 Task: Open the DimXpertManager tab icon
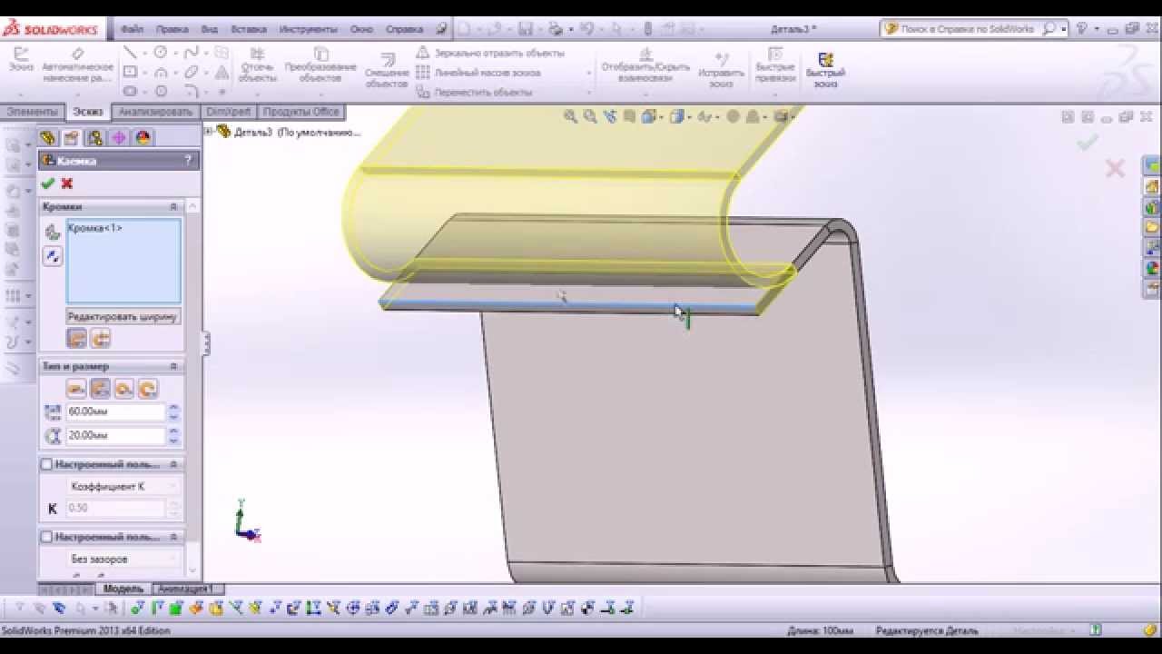pos(119,138)
